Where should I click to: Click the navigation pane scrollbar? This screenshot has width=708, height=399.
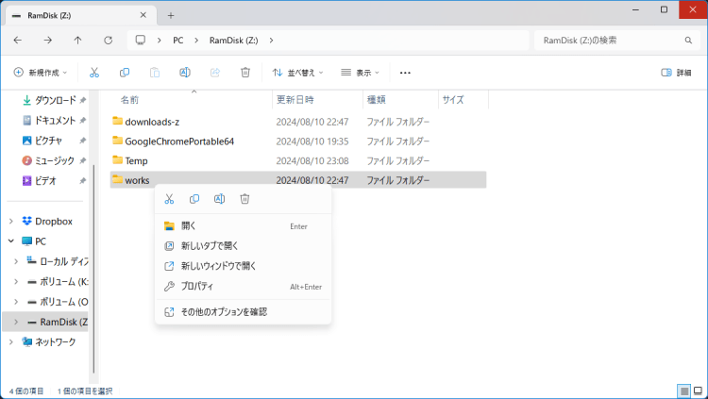pyautogui.click(x=93, y=269)
